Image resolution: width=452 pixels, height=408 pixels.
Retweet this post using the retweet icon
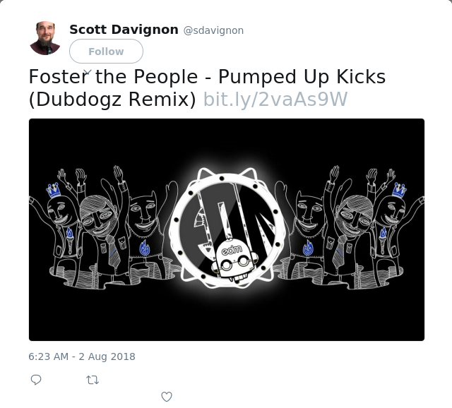[x=93, y=380]
